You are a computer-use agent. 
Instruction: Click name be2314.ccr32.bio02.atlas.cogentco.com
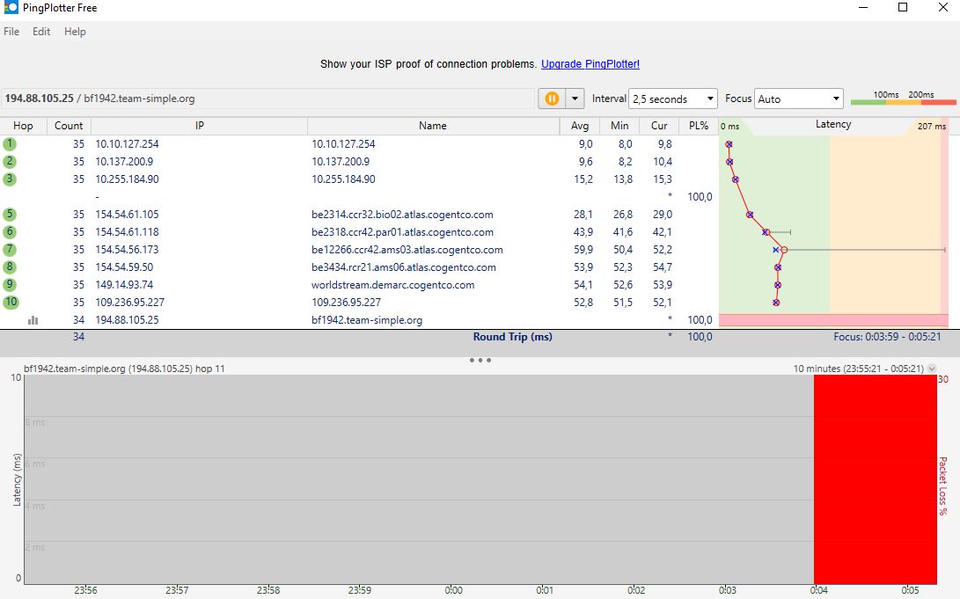click(x=402, y=214)
